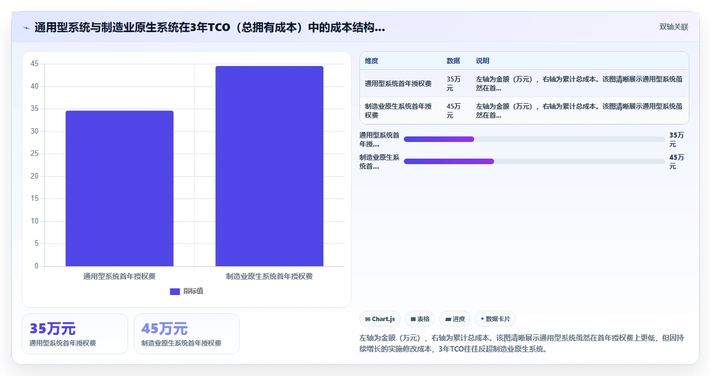
Task: Click the x-axis label 制造业原生系统首年授权费
Action: tap(270, 276)
